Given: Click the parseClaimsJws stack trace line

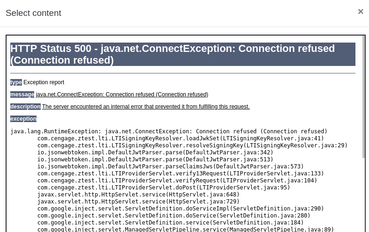Looking at the screenshot, I should (170, 167).
